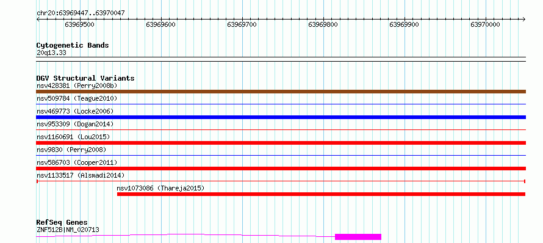Click the nsv509784 (Teague2010) label
This screenshot has width=543, height=243.
[77, 98]
